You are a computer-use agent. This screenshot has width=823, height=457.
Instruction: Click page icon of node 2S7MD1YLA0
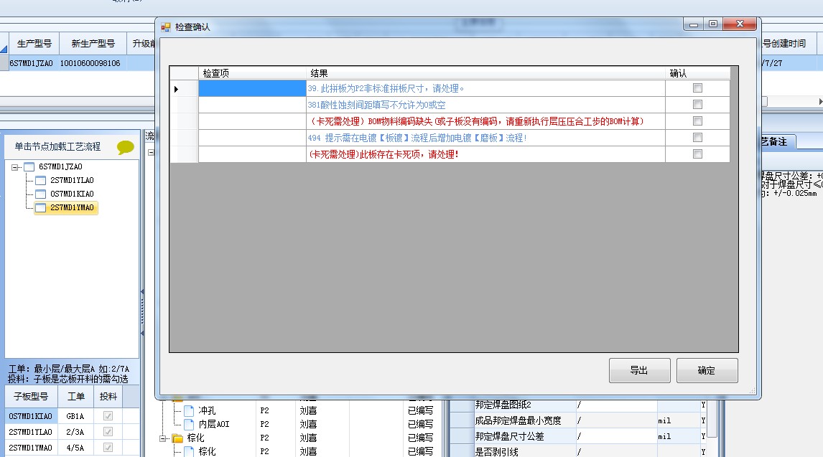coord(40,180)
